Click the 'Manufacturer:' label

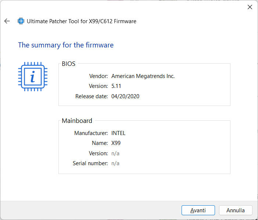(91, 133)
